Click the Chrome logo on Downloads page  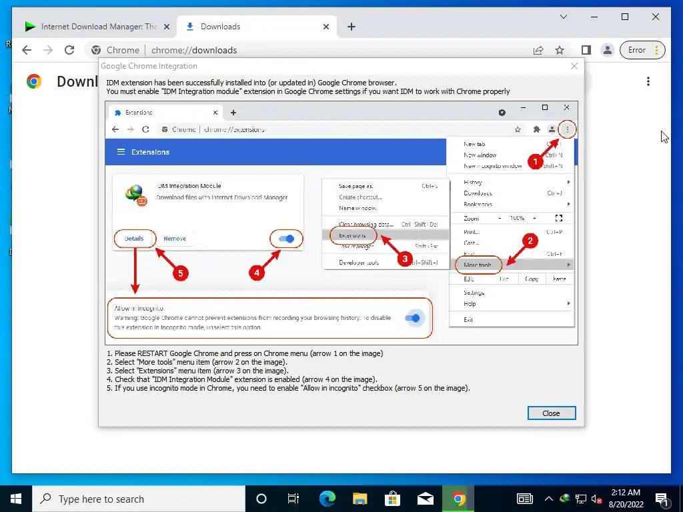[x=34, y=81]
